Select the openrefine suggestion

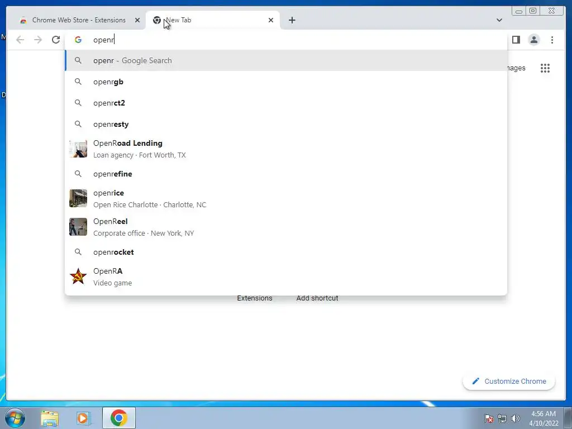286,174
